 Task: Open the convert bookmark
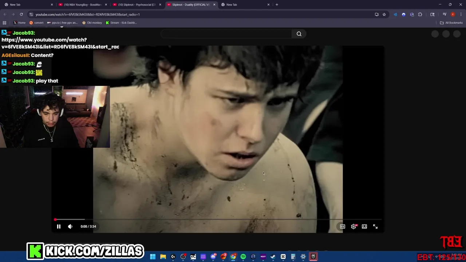click(x=36, y=23)
